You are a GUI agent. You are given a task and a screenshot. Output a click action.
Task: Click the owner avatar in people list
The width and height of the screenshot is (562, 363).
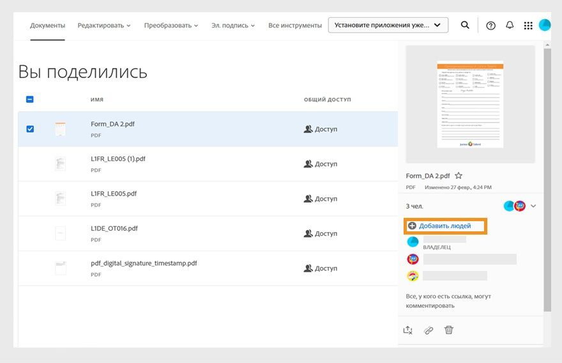pyautogui.click(x=413, y=242)
